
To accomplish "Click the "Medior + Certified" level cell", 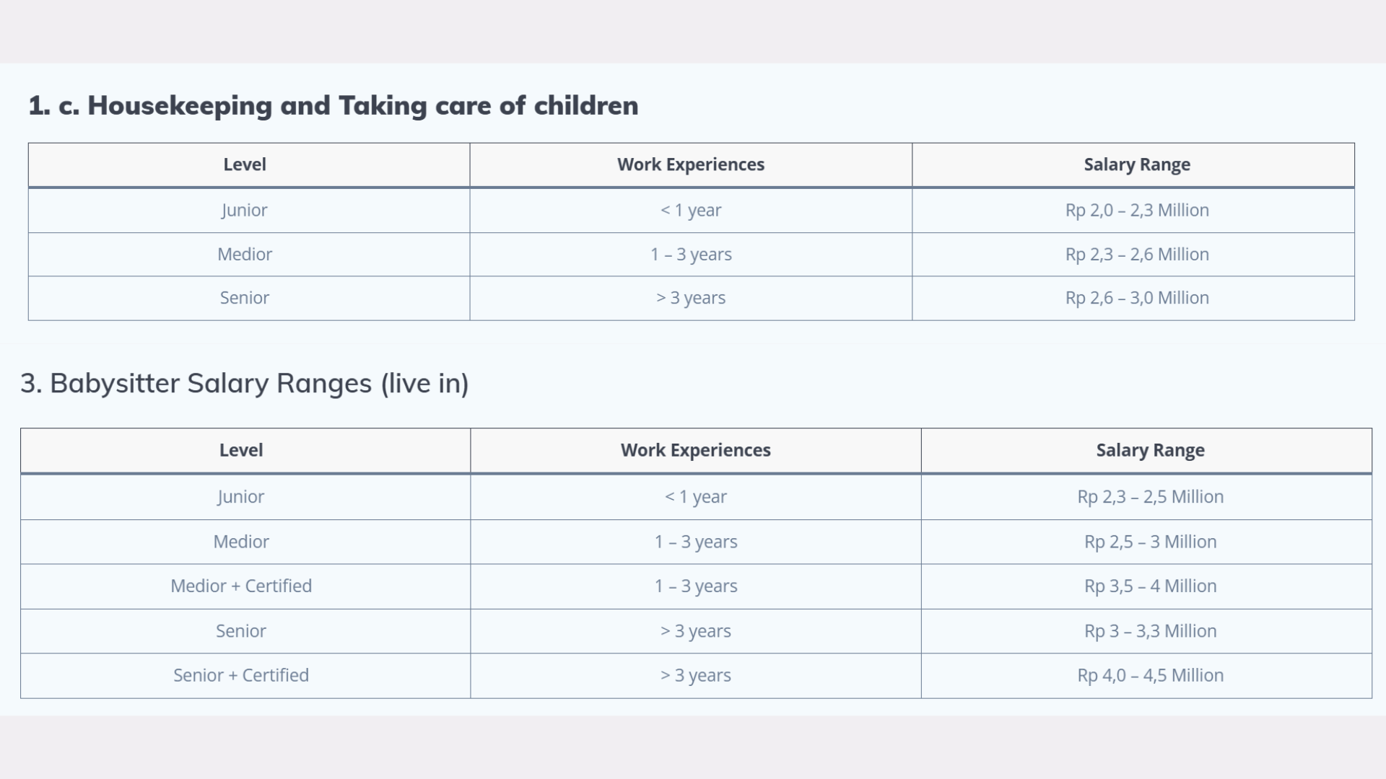I will pyautogui.click(x=241, y=586).
